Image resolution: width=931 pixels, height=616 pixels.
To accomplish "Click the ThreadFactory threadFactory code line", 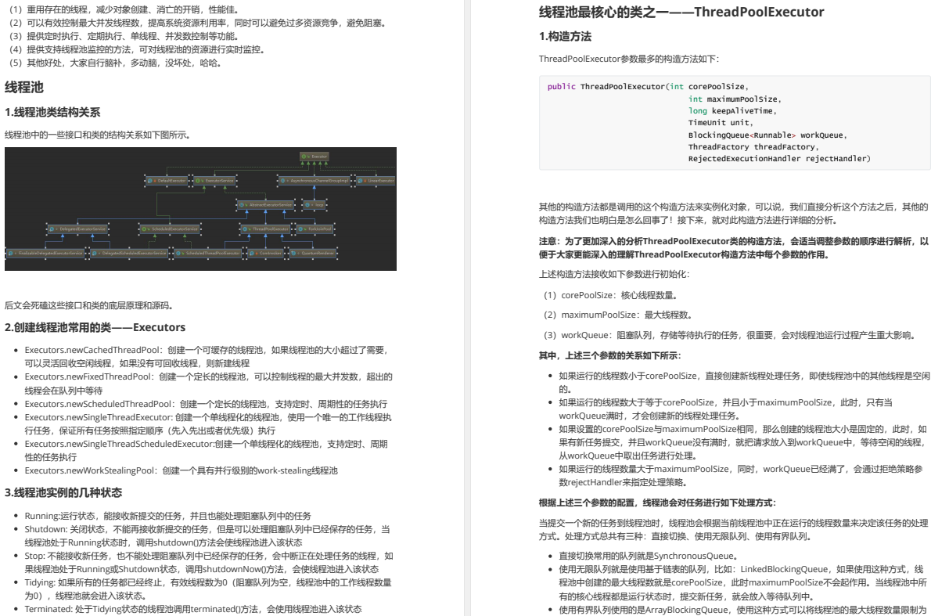I will [753, 146].
